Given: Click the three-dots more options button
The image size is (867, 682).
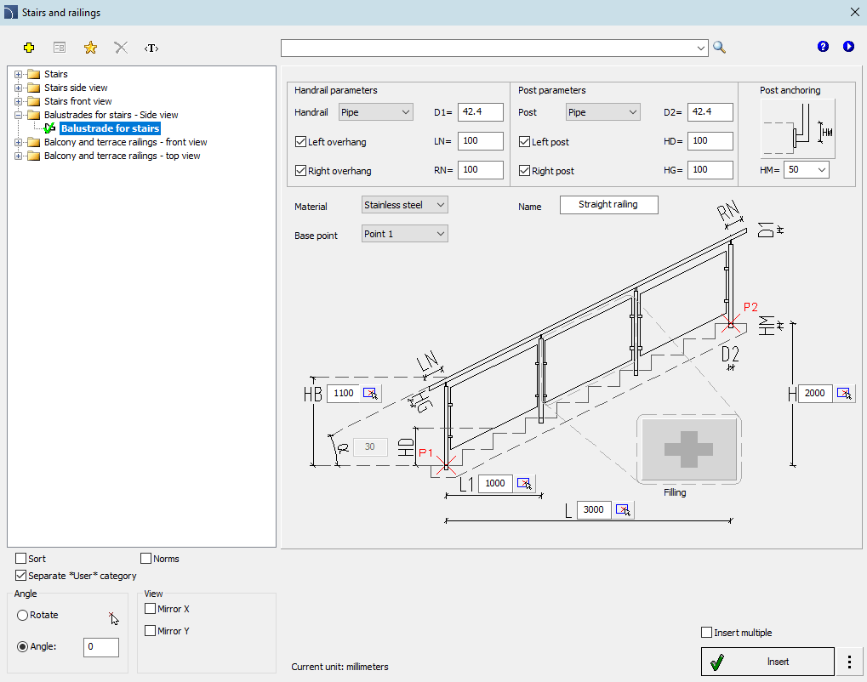Looking at the screenshot, I should (x=849, y=662).
